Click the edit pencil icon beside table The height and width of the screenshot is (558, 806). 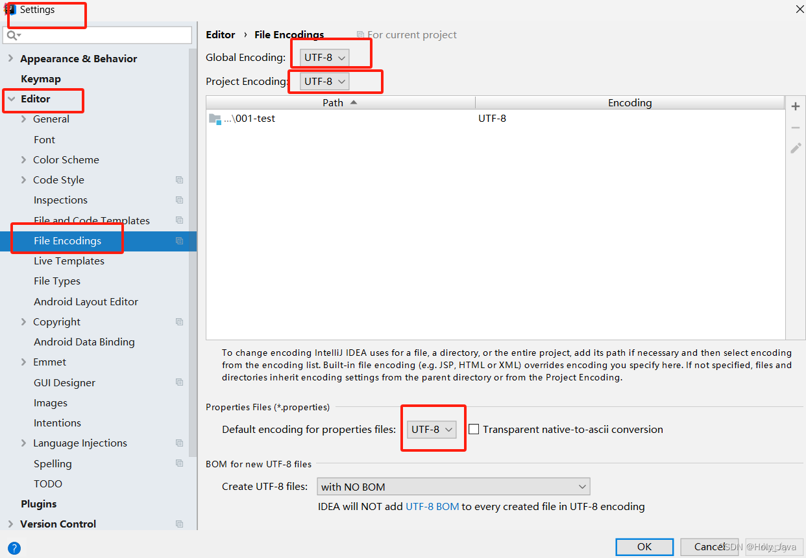(796, 148)
